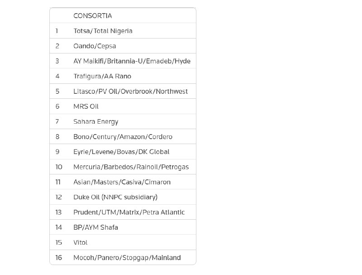The image size is (362, 275).
Task: Select AY Maikifi/Britannia-U/Emadeb/Hyde row
Action: (123, 61)
